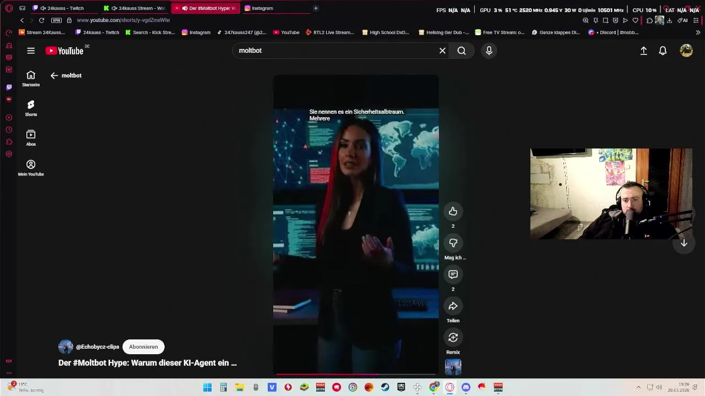This screenshot has height=396, width=705.
Task: Click the address bar URL
Action: pos(123,20)
